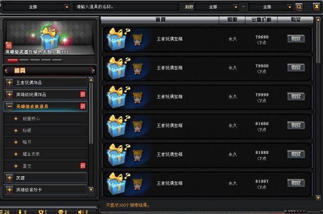Open the maximum period dropdown arrow
This screenshot has height=214, width=323.
[289, 7]
